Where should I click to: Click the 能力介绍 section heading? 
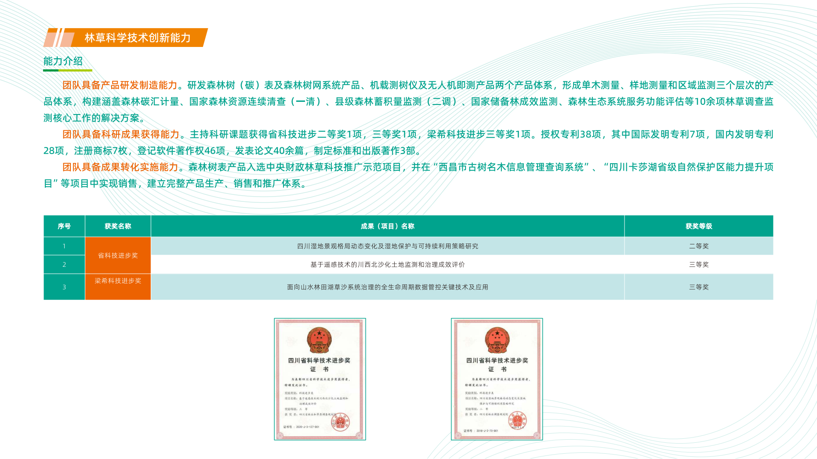click(63, 61)
